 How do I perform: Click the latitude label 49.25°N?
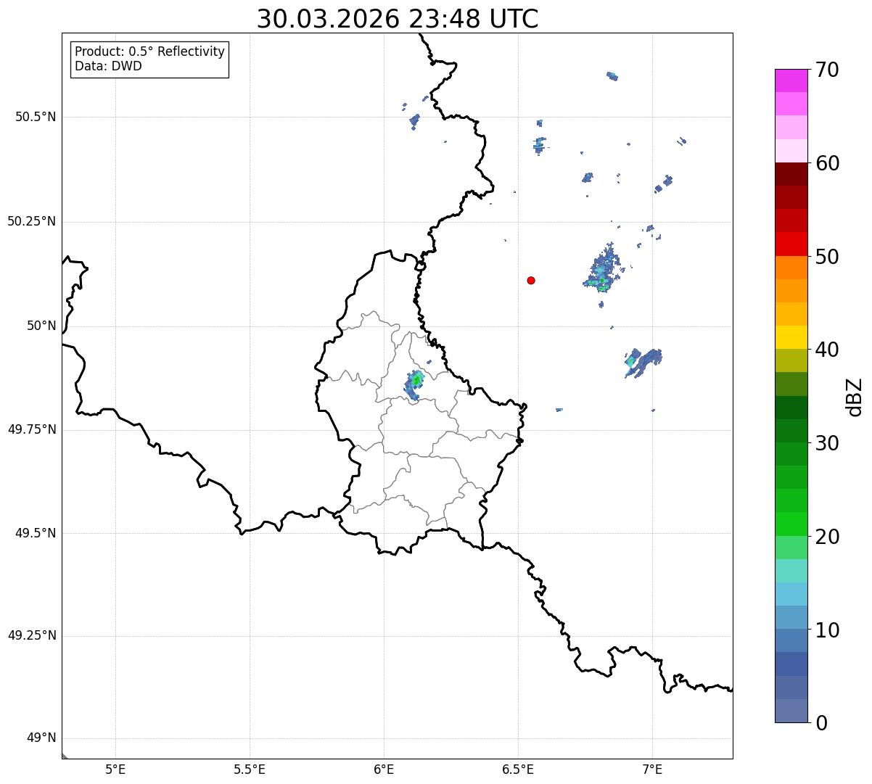(32, 635)
